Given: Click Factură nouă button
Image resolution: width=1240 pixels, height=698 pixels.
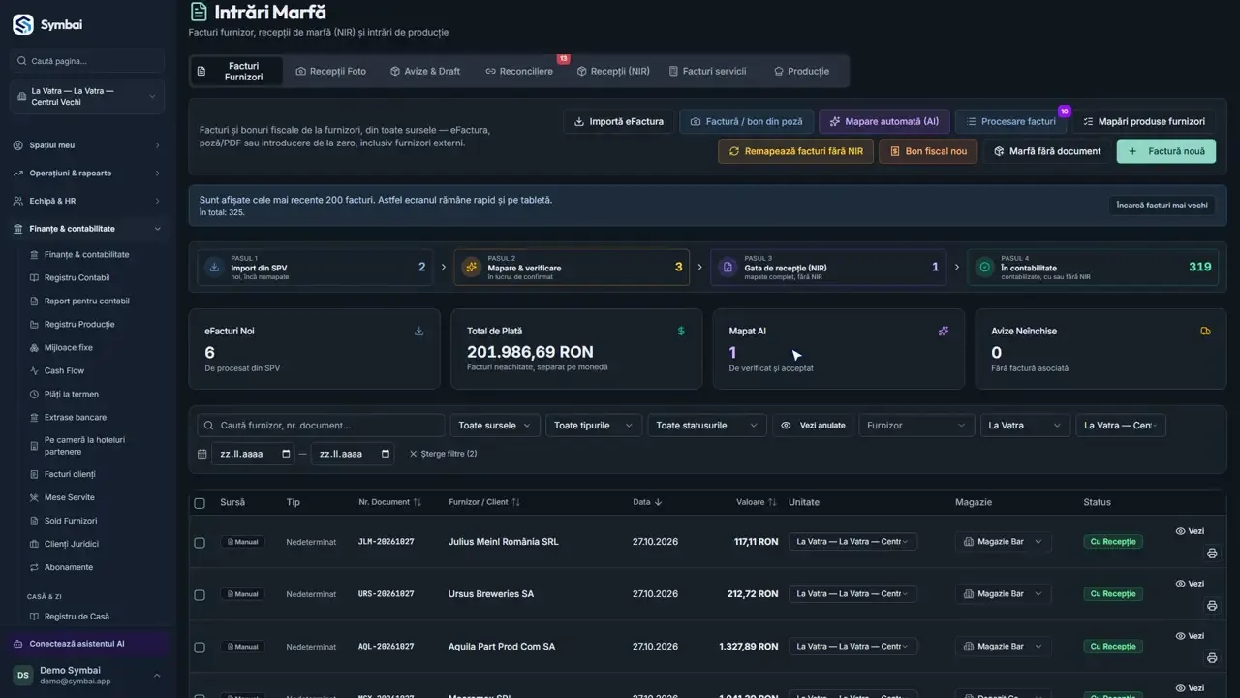Looking at the screenshot, I should [x=1166, y=151].
